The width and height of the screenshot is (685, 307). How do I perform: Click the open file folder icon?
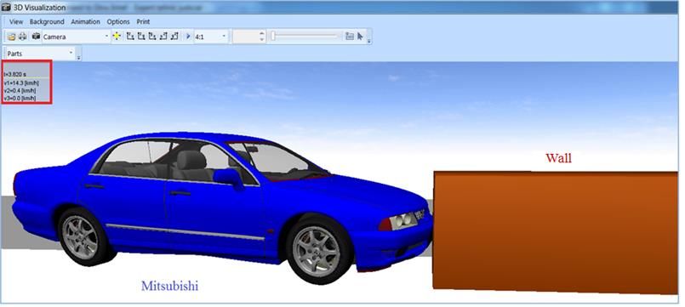(x=12, y=37)
